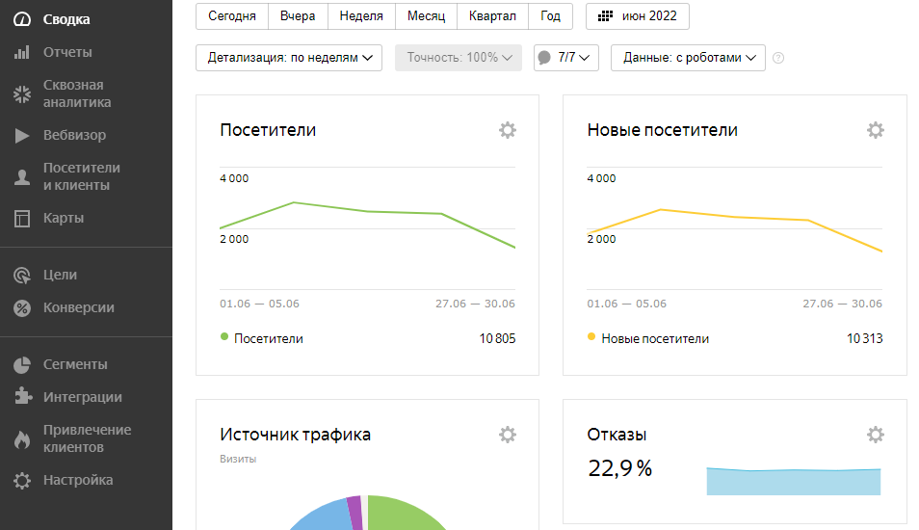Screen dimensions: 919x530
Task: Click the speech bubble icon by 7/7
Action: pyautogui.click(x=544, y=58)
